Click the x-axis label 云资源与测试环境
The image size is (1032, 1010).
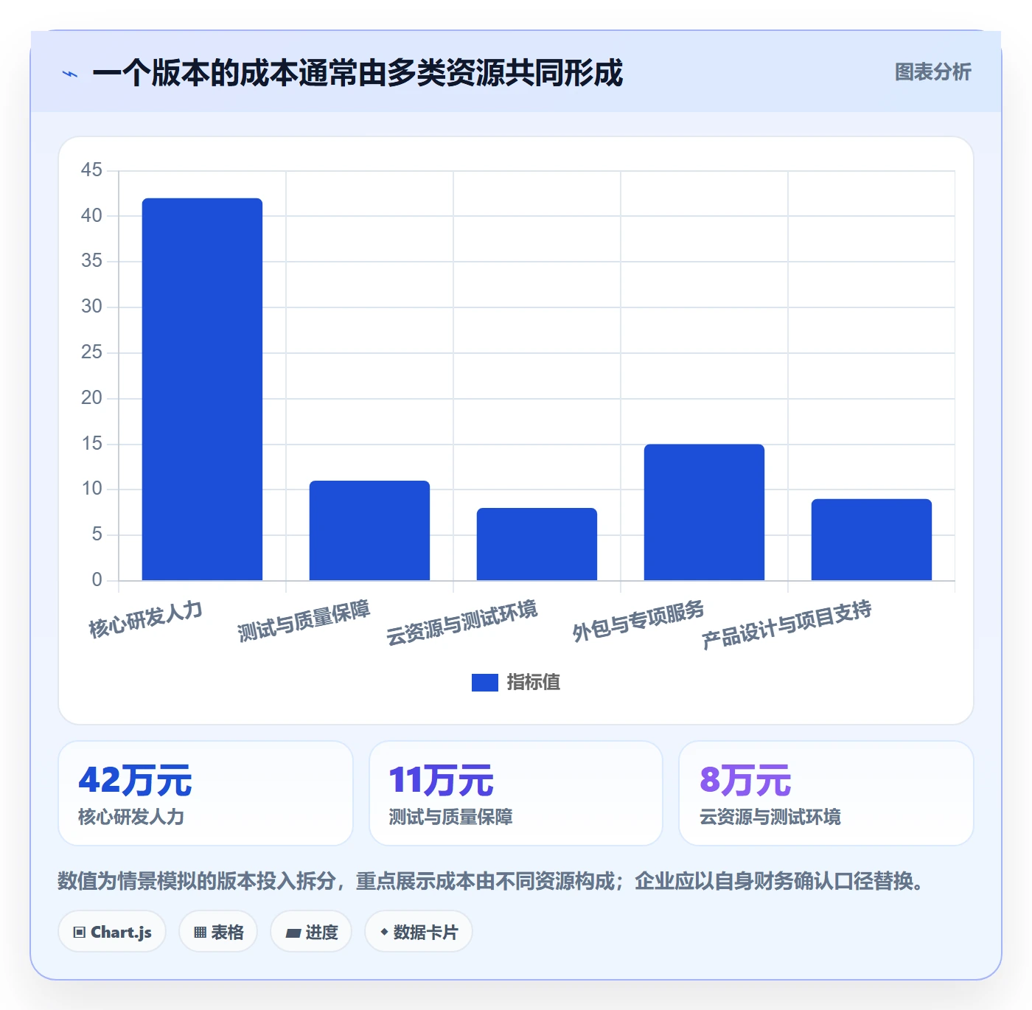point(462,623)
